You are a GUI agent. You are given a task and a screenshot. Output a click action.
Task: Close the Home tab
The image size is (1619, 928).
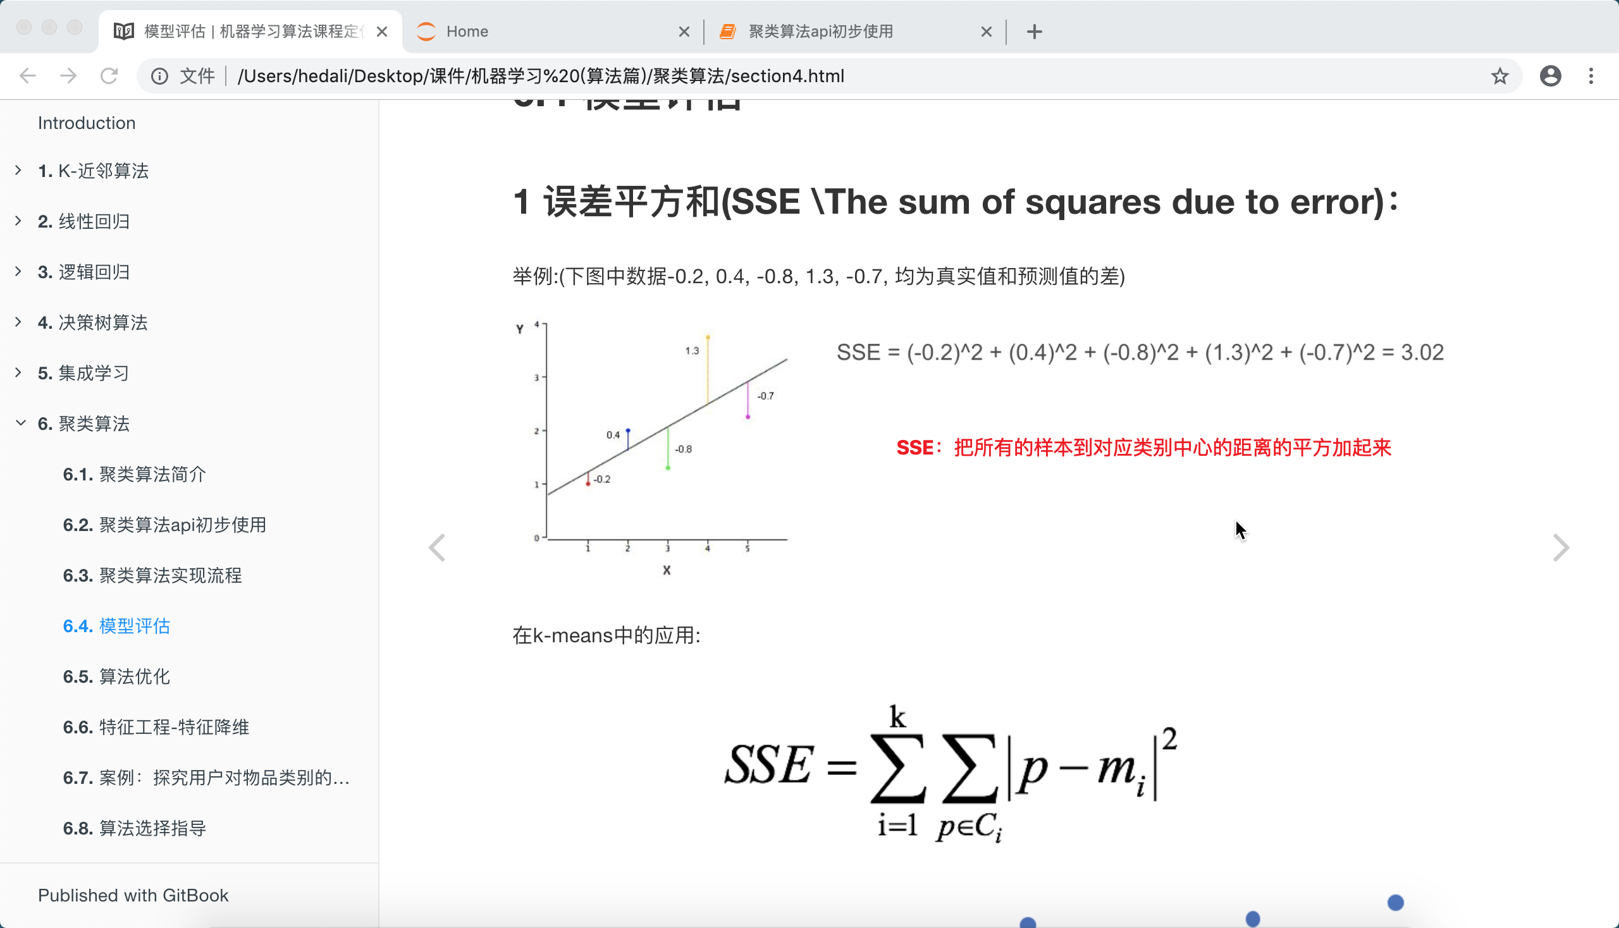(684, 31)
